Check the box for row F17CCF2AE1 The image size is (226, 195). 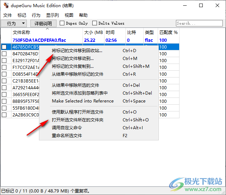[x=4, y=67]
